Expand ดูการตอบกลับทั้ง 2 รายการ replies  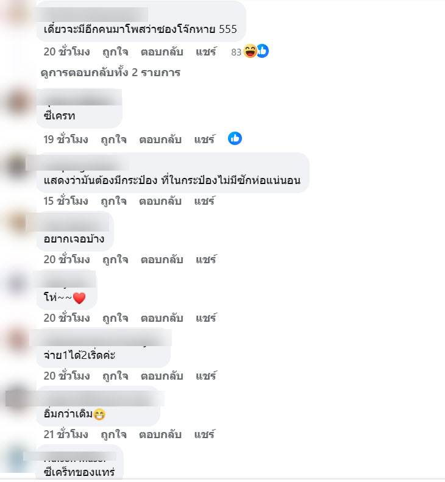[110, 73]
